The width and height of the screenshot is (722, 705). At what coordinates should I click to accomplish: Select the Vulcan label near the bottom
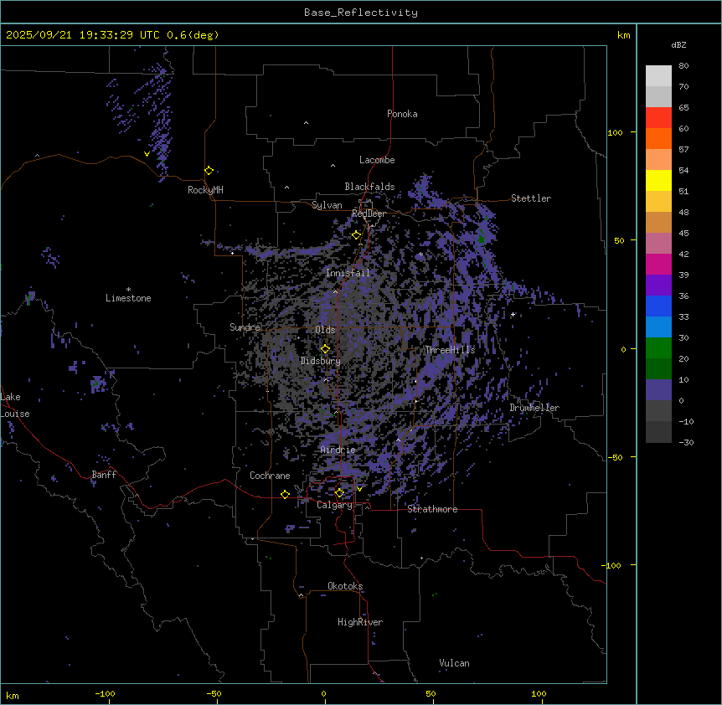pyautogui.click(x=454, y=663)
